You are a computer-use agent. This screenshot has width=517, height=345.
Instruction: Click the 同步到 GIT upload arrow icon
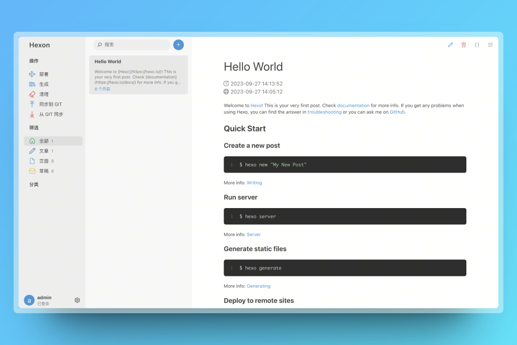32,104
